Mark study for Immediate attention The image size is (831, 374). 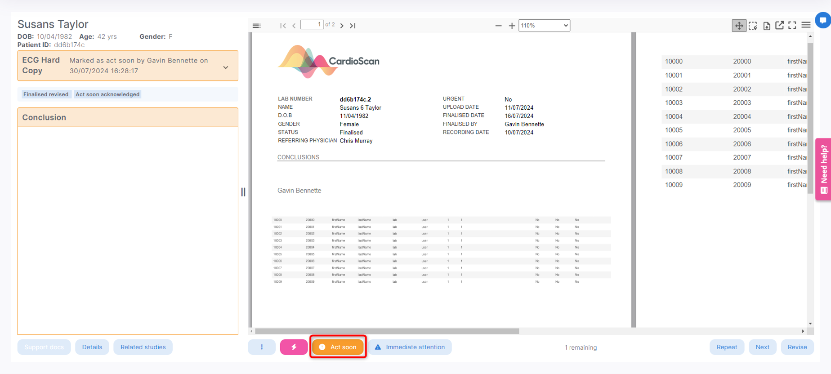click(x=410, y=347)
